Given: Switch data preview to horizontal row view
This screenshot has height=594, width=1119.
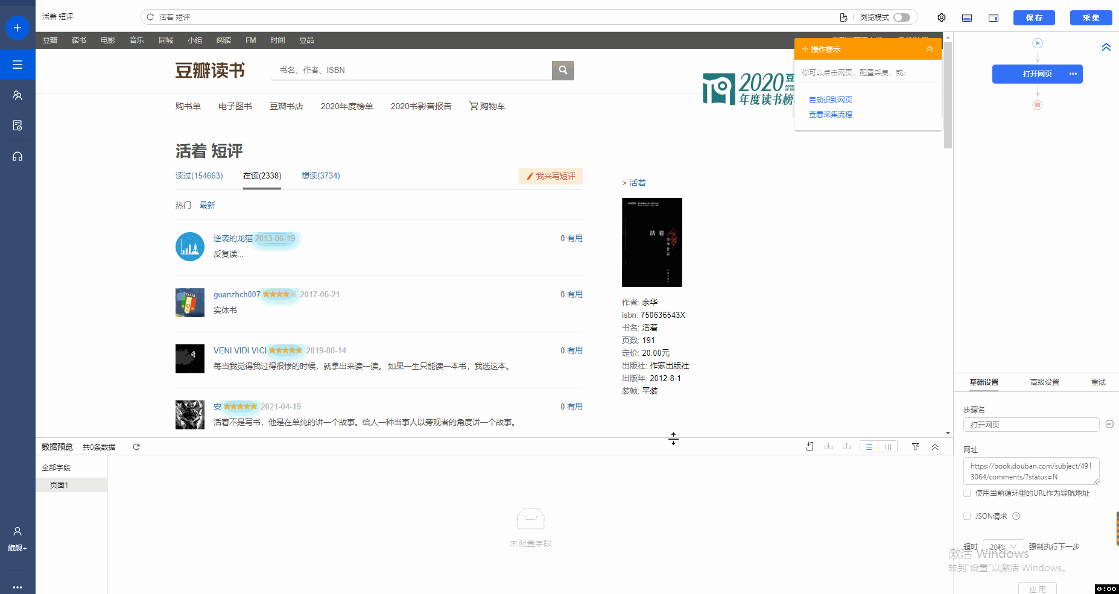Looking at the screenshot, I should (x=869, y=447).
